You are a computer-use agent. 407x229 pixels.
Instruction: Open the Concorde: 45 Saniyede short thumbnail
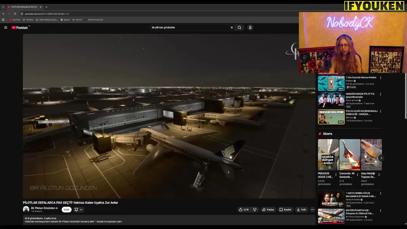[350, 155]
